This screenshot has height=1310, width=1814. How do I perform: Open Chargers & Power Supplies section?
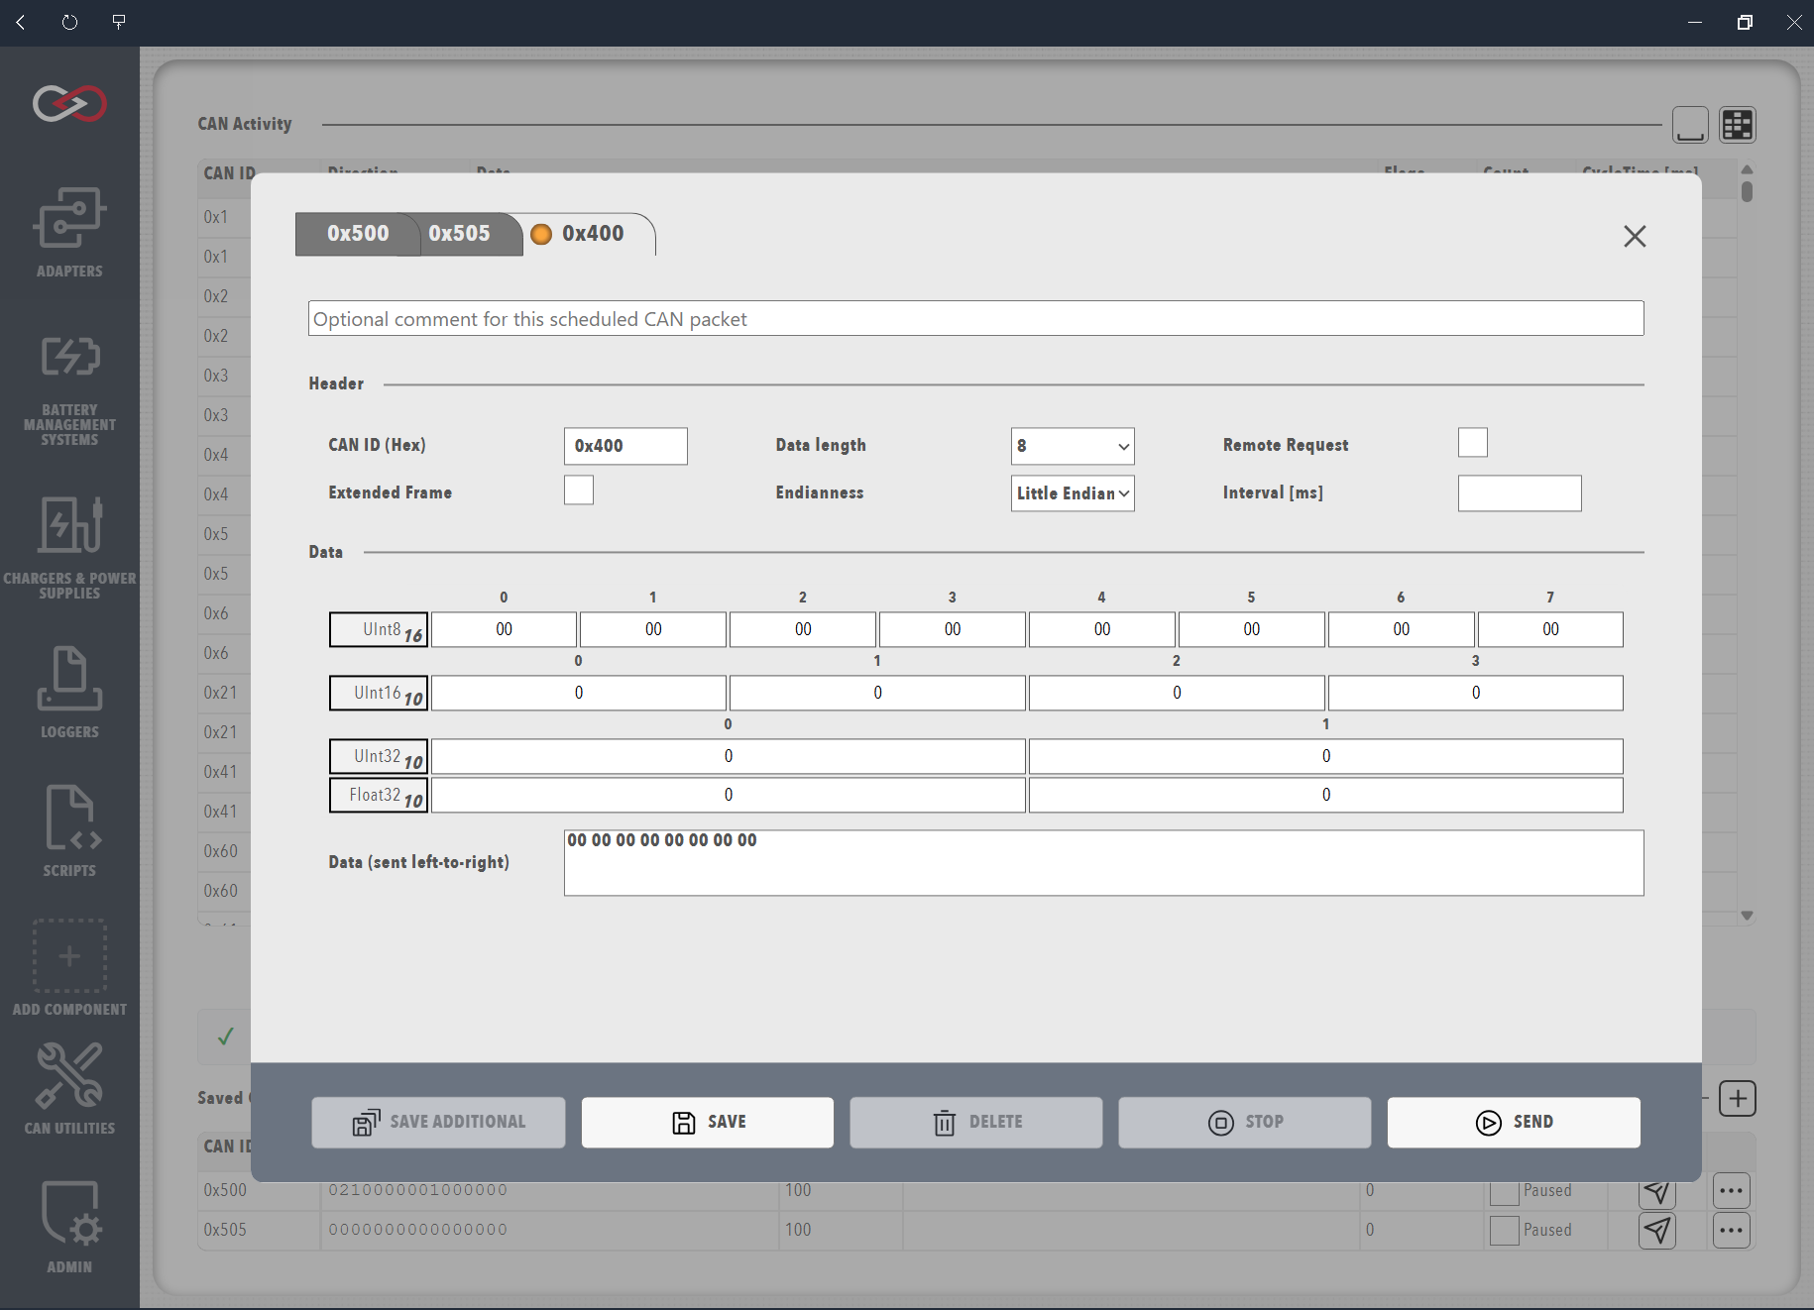69,547
